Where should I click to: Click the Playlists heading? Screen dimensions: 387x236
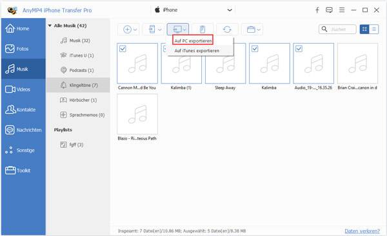tap(63, 130)
